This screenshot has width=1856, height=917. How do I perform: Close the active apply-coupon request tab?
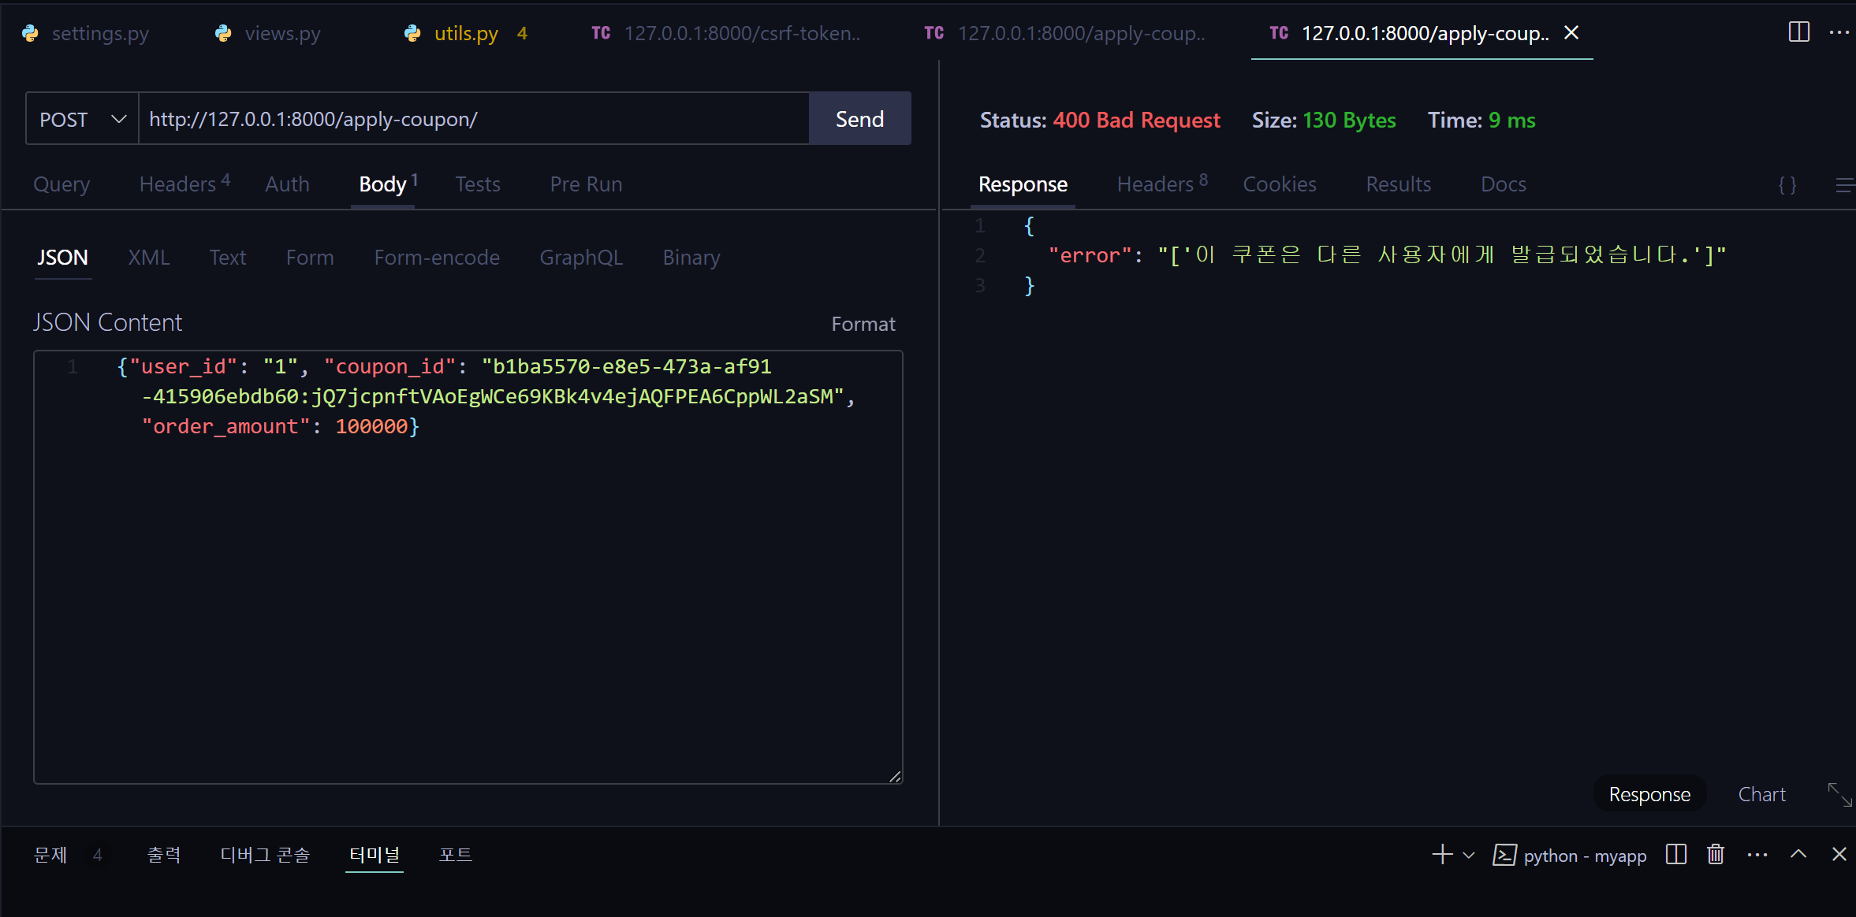pos(1571,33)
